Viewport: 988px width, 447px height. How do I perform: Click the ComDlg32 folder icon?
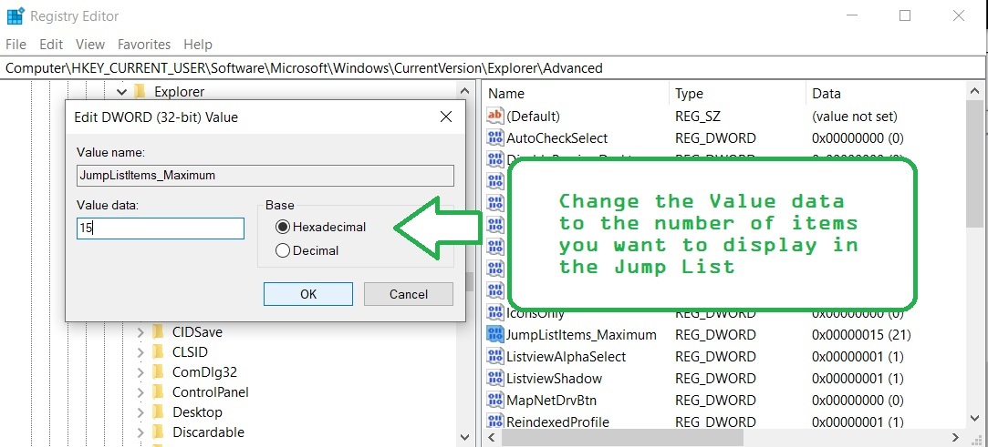[x=158, y=371]
